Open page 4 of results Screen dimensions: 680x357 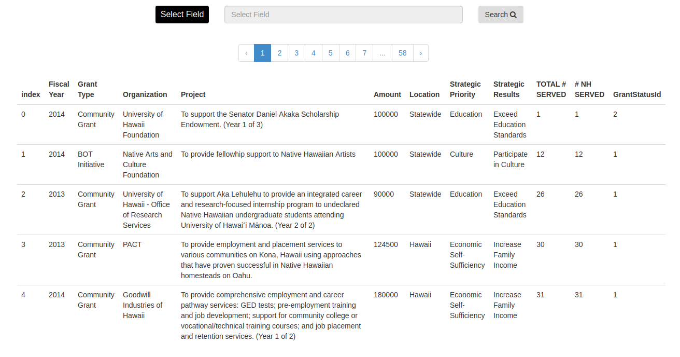tap(314, 53)
